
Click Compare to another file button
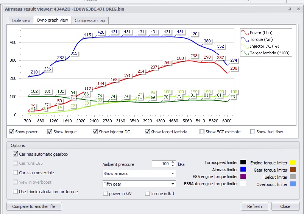pos(34,206)
